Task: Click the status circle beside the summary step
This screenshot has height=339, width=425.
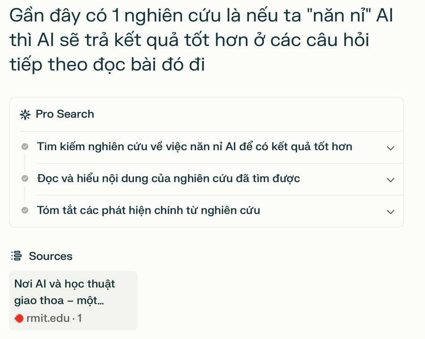Action: (25, 210)
